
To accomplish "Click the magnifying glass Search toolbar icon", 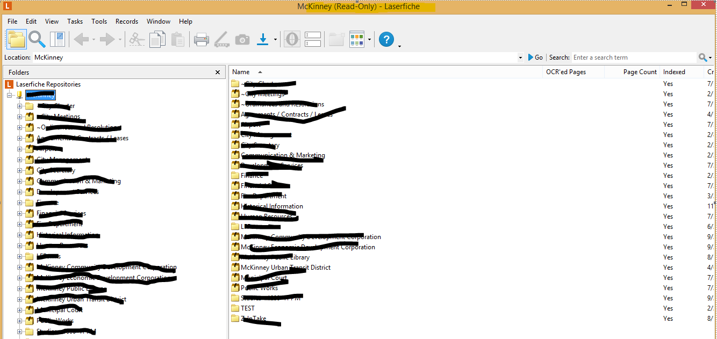I will click(x=37, y=39).
